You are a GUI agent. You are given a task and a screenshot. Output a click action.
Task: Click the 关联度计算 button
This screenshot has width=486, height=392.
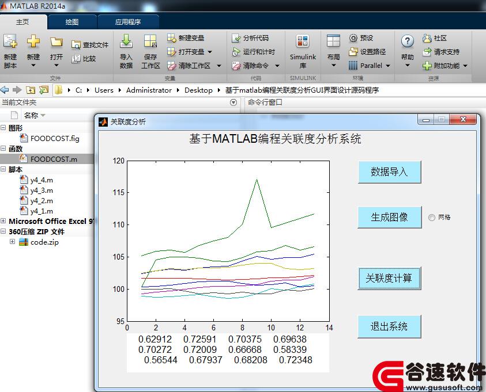[x=389, y=278]
